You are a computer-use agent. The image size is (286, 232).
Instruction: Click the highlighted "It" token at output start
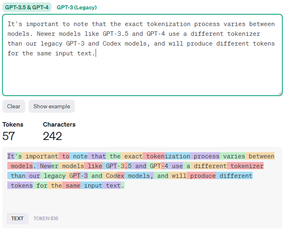click(11, 156)
